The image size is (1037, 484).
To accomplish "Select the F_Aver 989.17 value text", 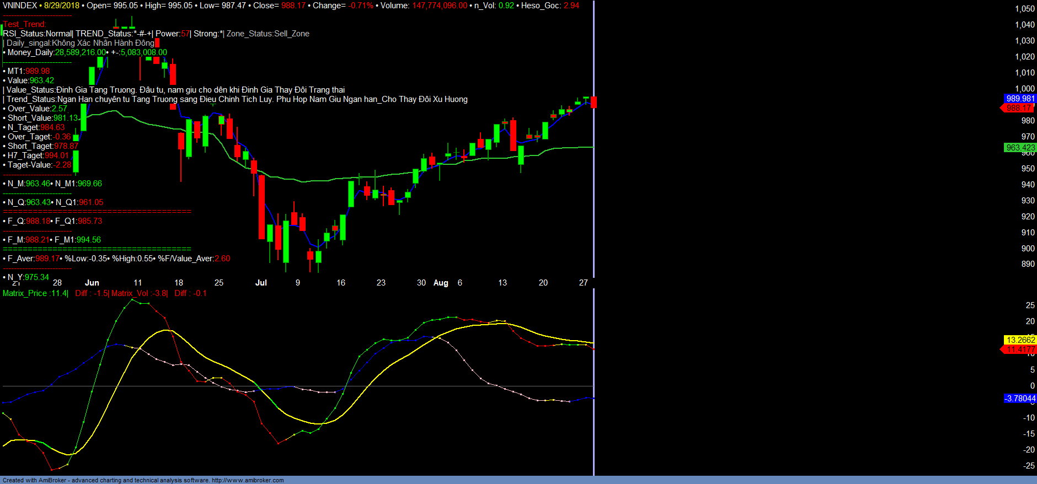I will [x=47, y=259].
